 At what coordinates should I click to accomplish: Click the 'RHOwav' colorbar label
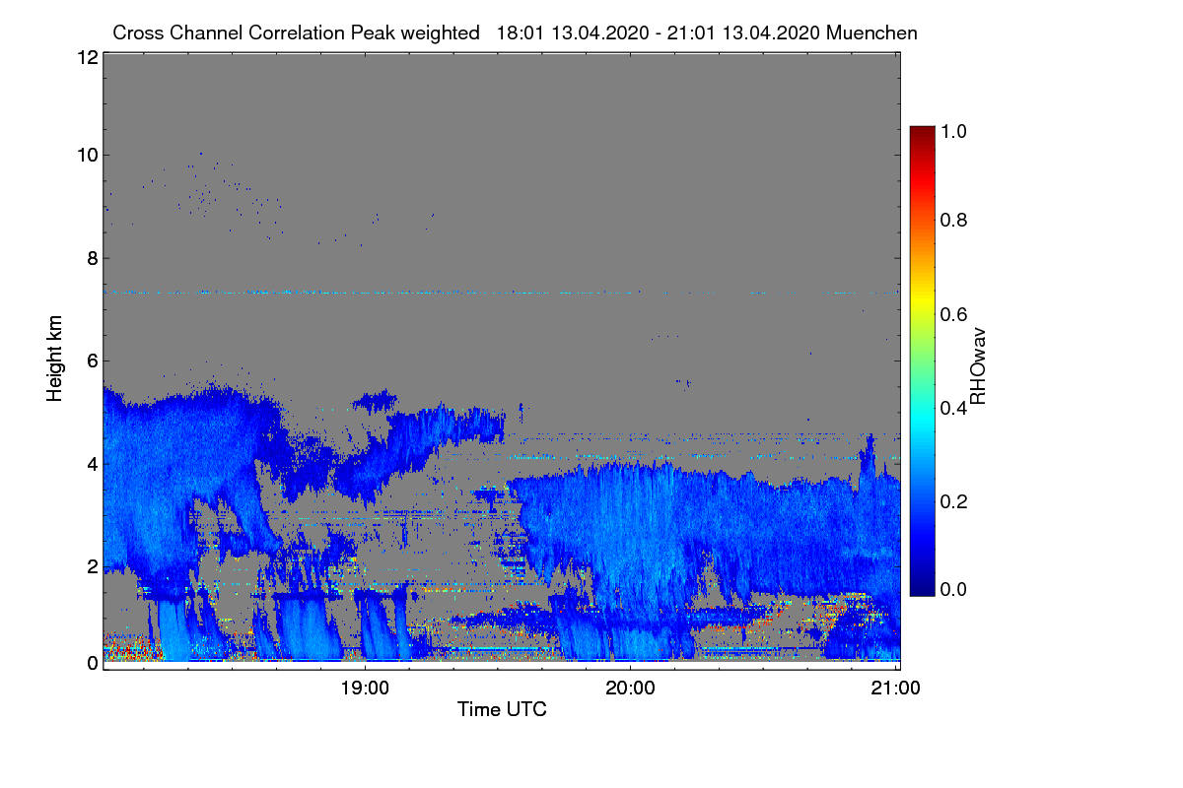pyautogui.click(x=979, y=366)
